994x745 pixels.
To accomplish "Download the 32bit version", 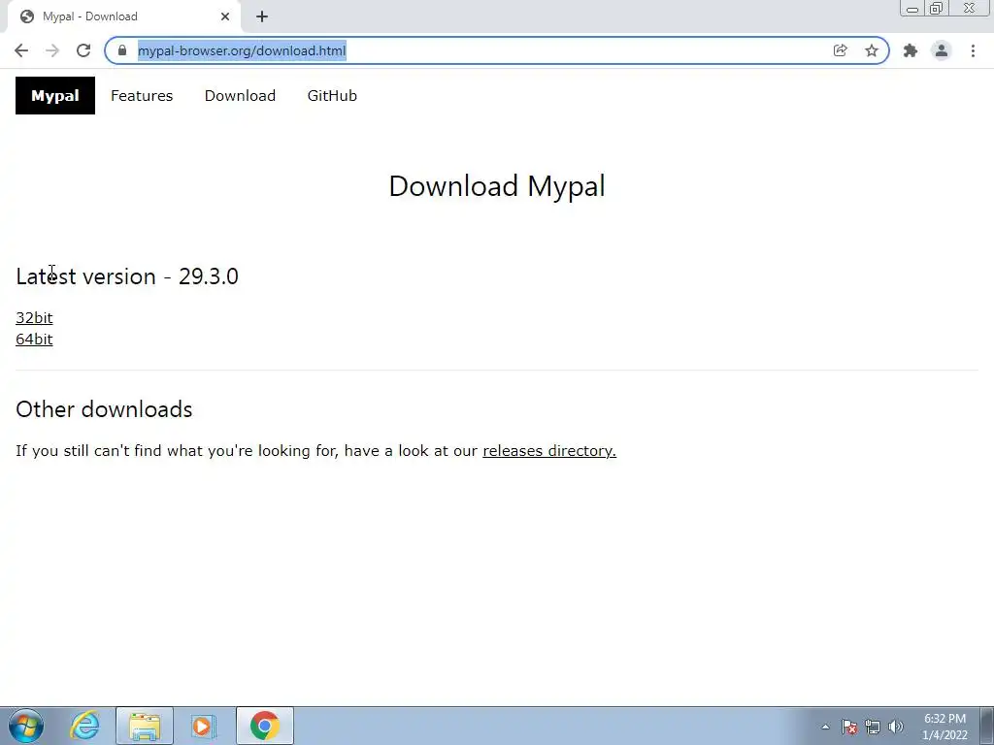I will 34,318.
